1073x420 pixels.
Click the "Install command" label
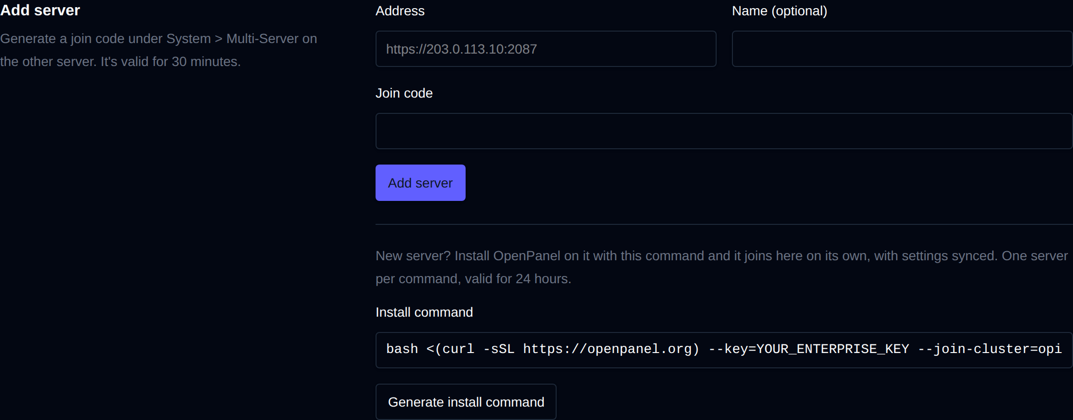424,312
